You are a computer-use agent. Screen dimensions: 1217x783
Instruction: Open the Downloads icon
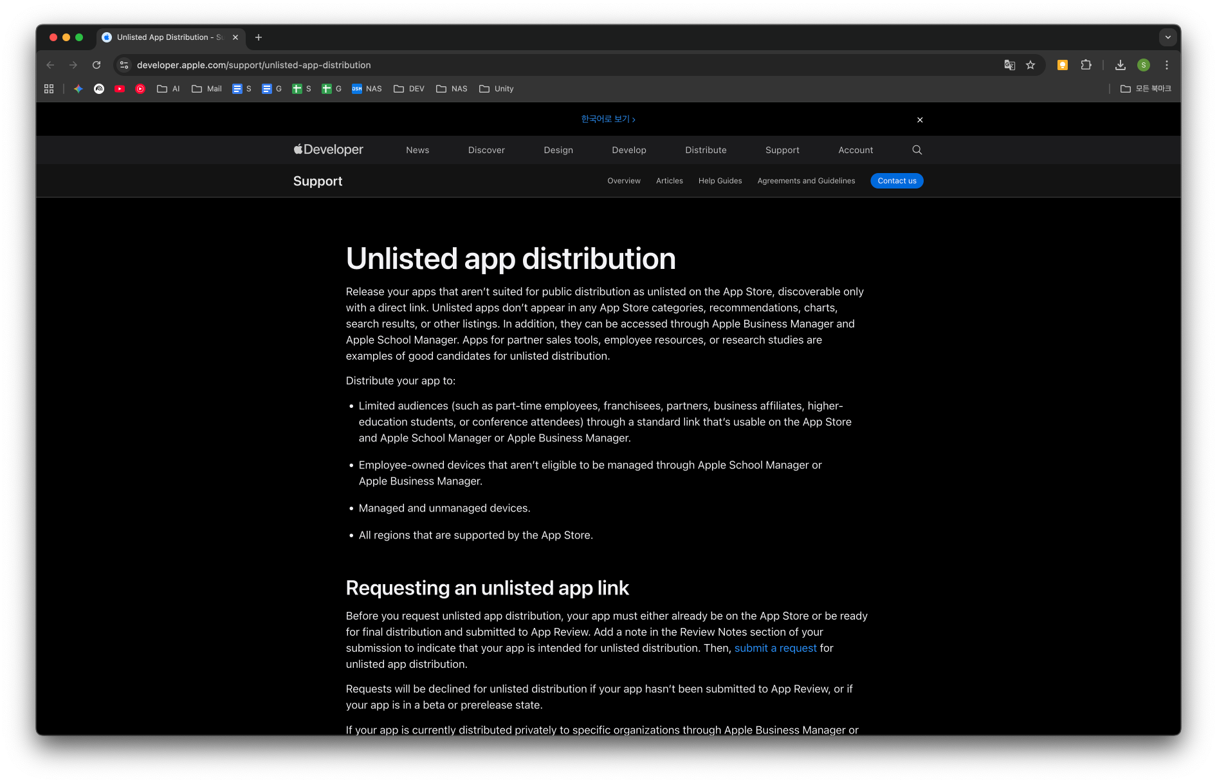(1121, 65)
